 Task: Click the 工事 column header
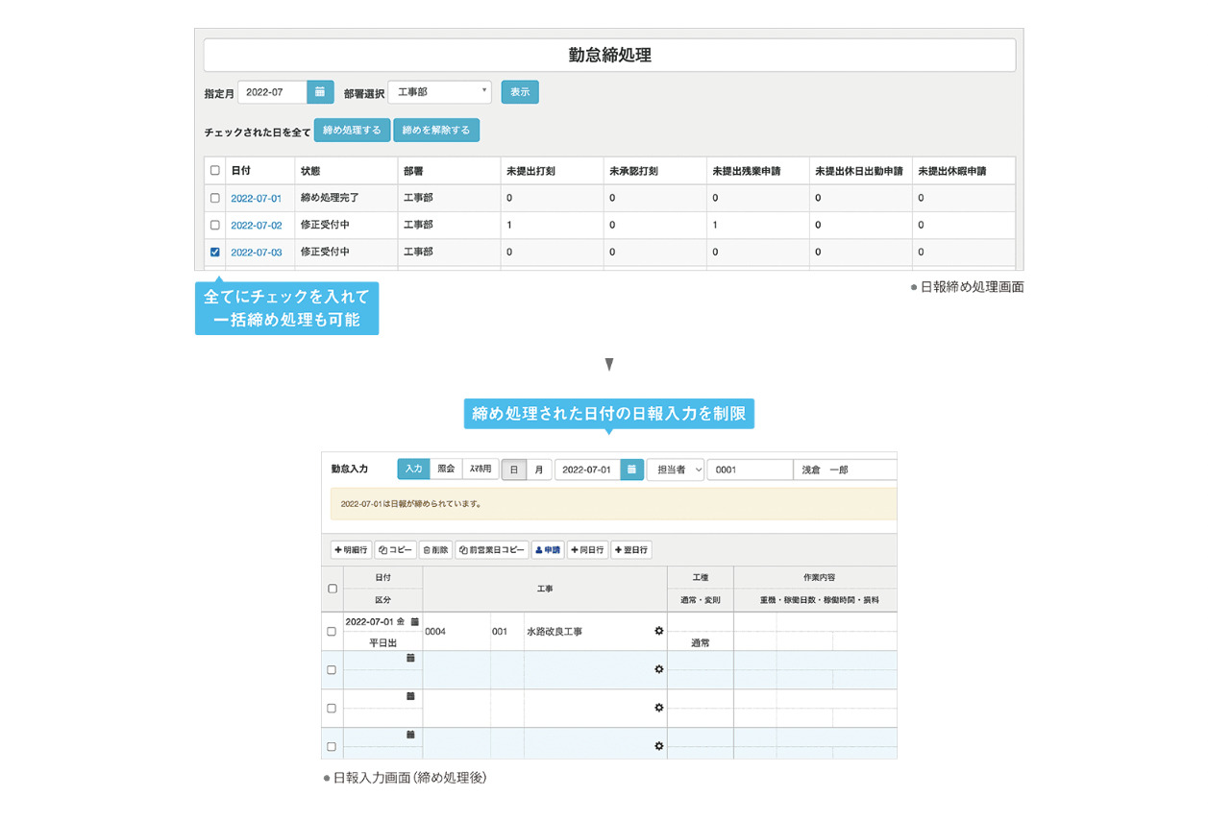point(545,589)
